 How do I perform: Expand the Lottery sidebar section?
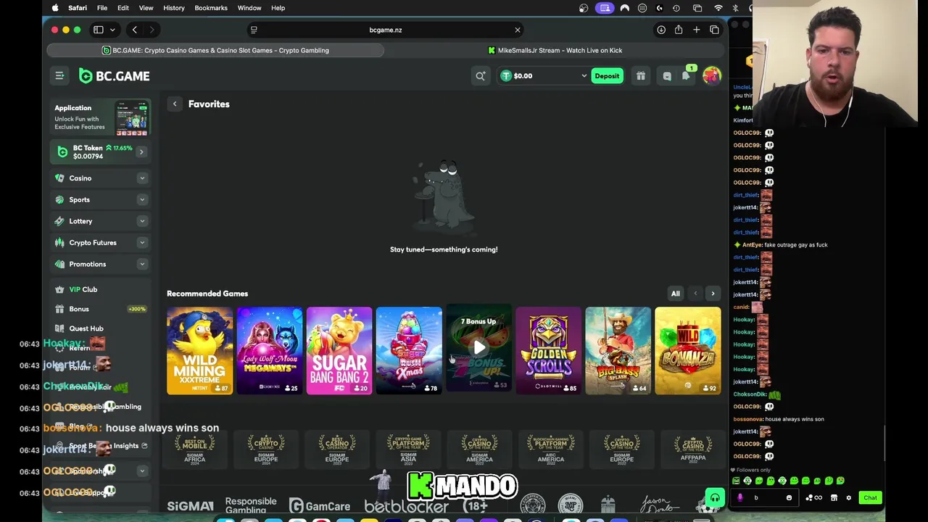[142, 221]
